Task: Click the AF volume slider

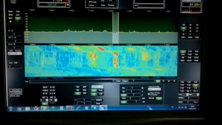Action: pyautogui.click(x=15, y=34)
